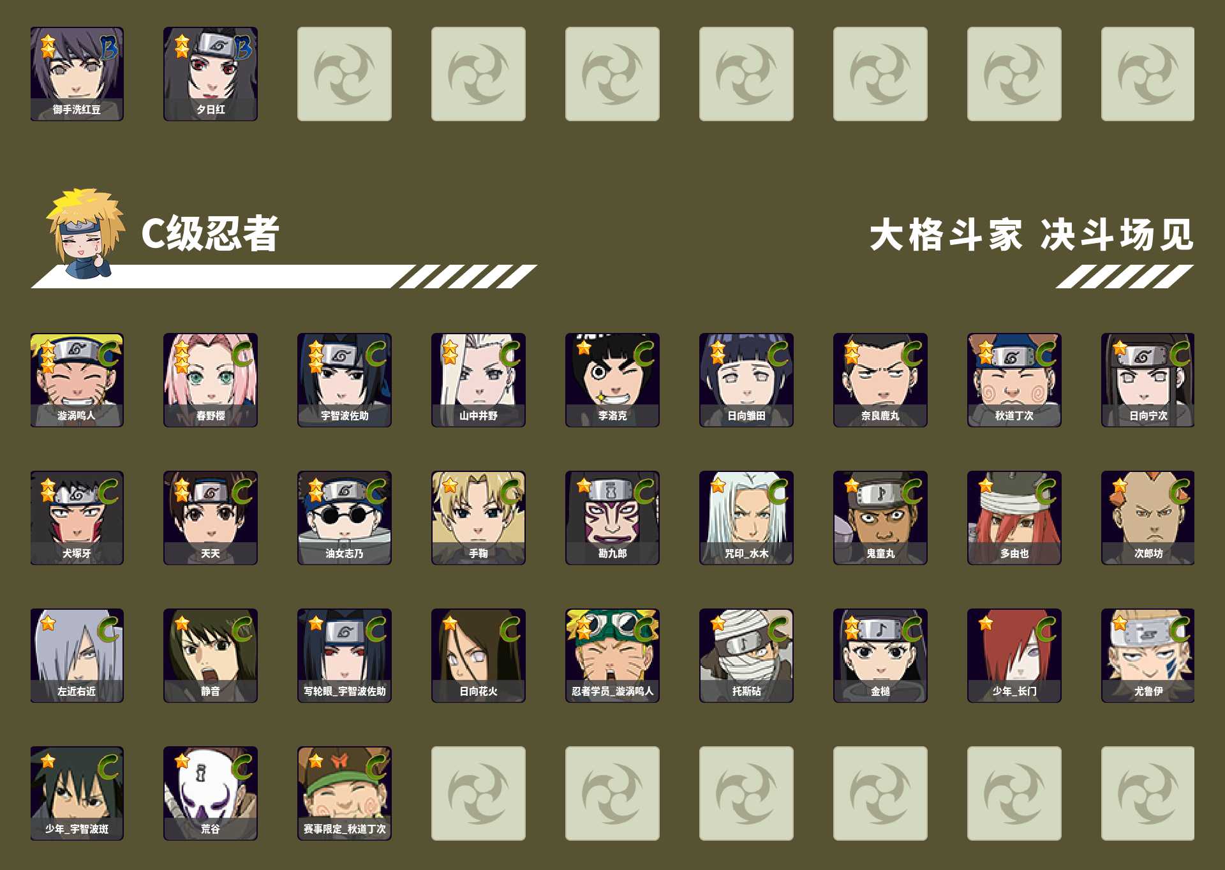
Task: Click the 春野樱 character icon
Action: 211,380
